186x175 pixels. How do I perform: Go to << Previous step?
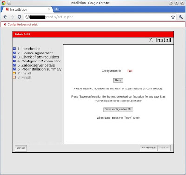149,148
